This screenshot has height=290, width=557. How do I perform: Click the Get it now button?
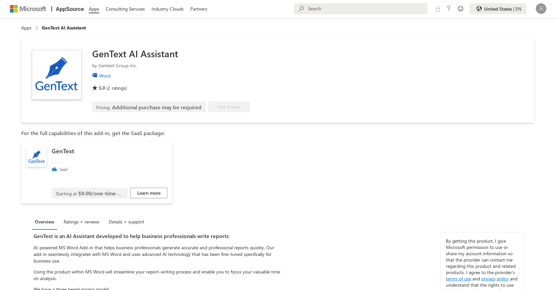tap(229, 107)
